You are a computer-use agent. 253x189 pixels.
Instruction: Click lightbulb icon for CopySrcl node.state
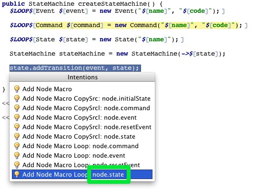click(x=17, y=136)
